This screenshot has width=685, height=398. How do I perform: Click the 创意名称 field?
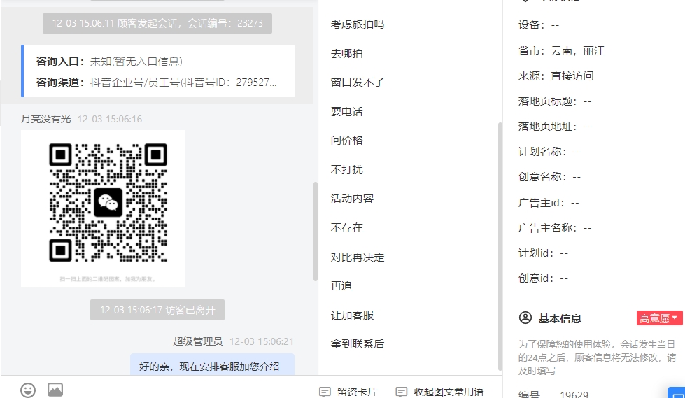click(549, 177)
